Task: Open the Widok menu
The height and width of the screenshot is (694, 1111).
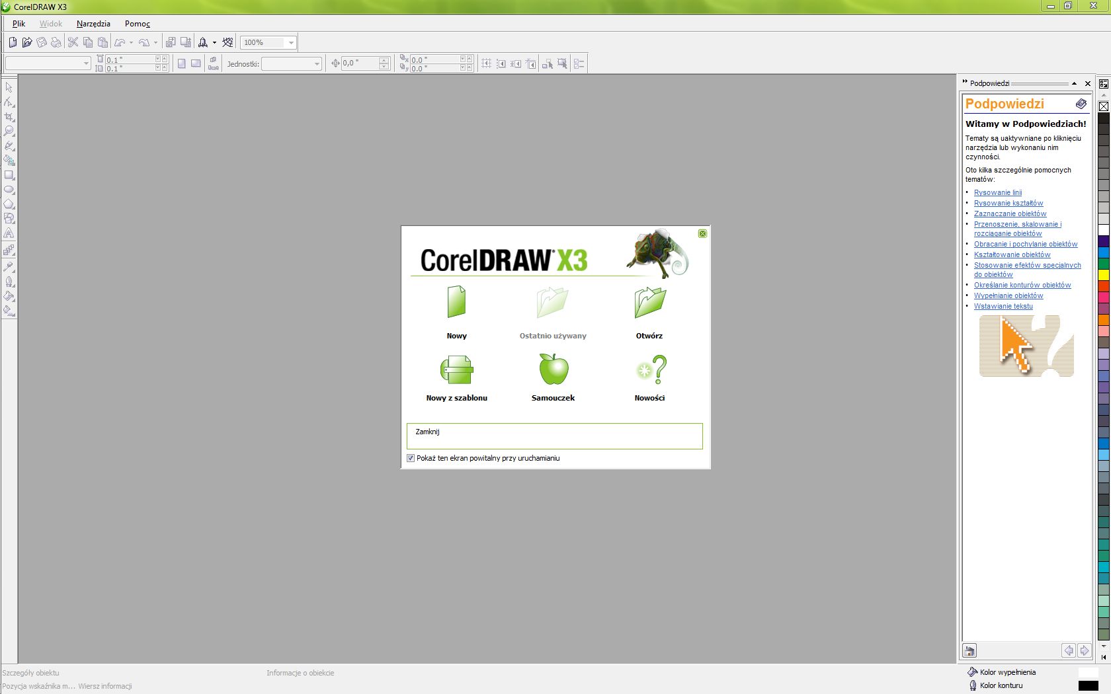Action: click(x=51, y=24)
